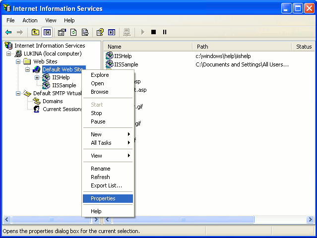The image size is (317, 238).
Task: Choose Export List... from the context menu
Action: 108,185
